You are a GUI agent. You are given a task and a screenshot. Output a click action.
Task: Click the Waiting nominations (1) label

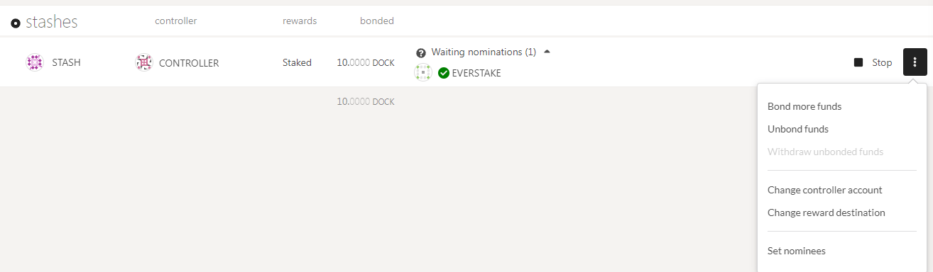484,52
